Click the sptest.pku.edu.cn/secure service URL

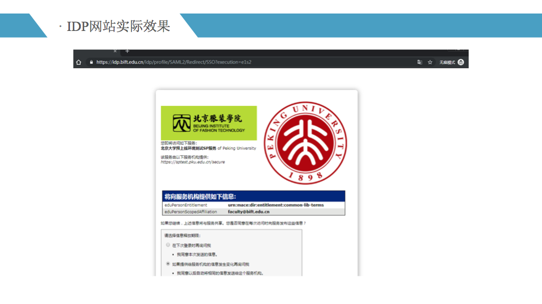coord(193,162)
